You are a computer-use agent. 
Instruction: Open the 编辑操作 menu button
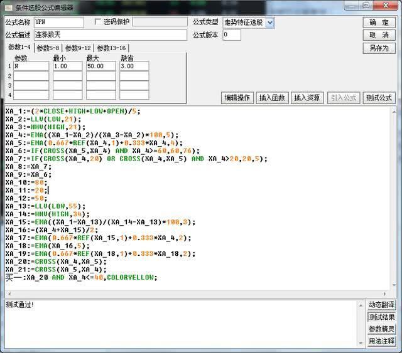[x=237, y=98]
